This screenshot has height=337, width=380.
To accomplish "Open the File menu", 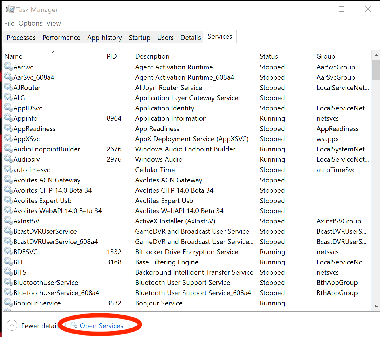I will click(x=9, y=23).
